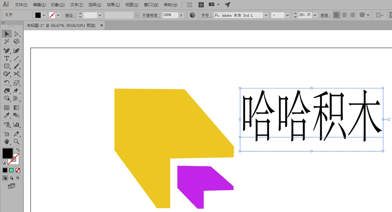Screen dimensions: 392x212
Task: Open the 描边 stroke panel link
Action: [70, 15]
